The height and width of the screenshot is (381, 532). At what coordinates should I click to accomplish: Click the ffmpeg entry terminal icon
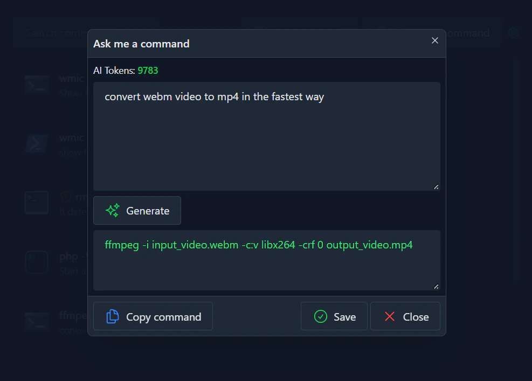click(37, 321)
